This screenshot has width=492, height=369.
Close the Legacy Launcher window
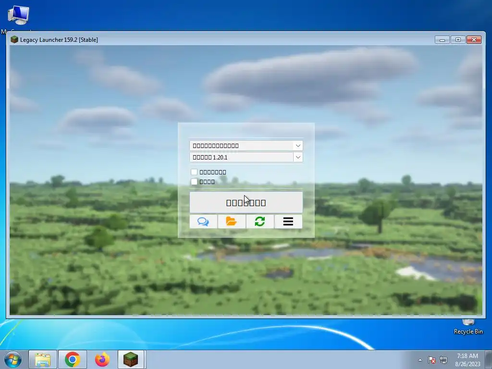[x=474, y=40]
